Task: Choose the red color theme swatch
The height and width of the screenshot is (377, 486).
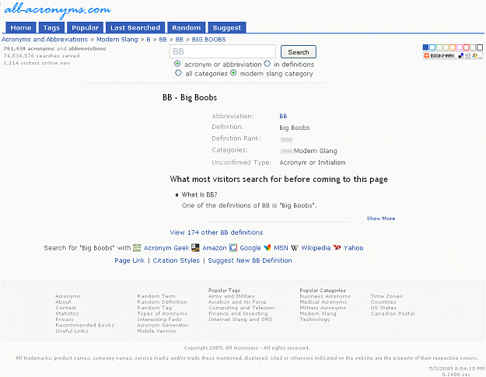Action: coord(466,47)
